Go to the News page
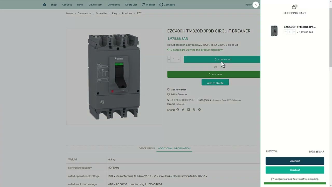This screenshot has width=332, height=187. click(80, 5)
